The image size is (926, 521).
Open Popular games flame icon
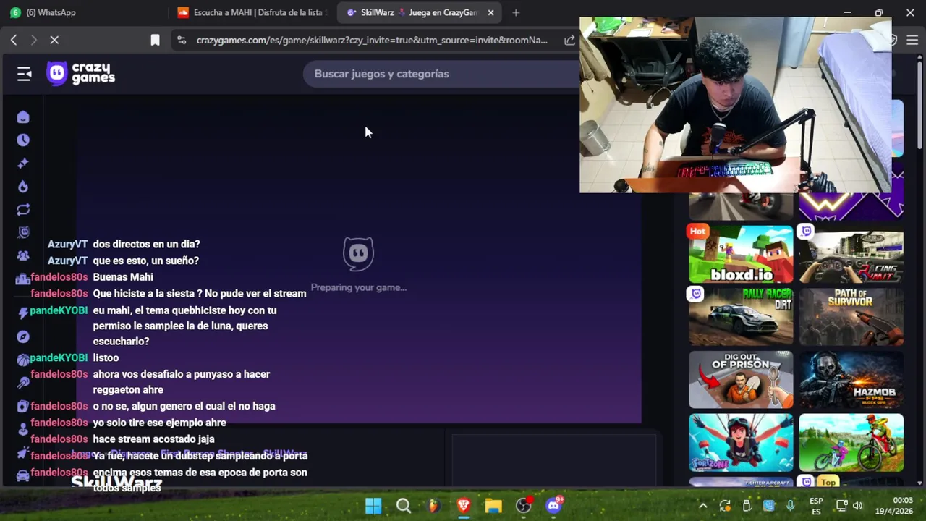click(x=23, y=187)
